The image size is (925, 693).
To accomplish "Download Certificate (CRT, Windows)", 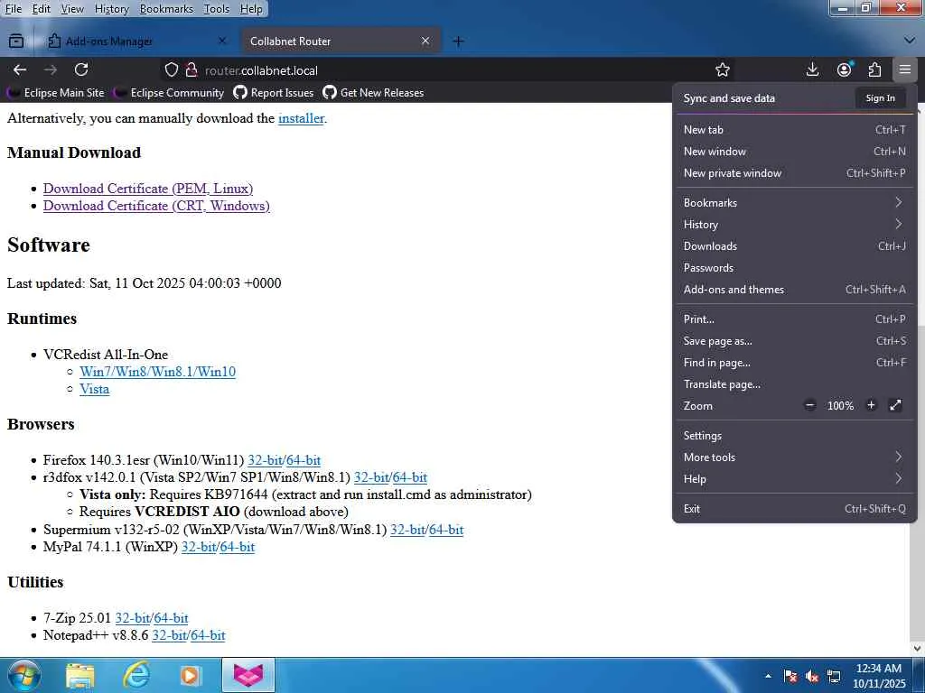I will click(156, 206).
